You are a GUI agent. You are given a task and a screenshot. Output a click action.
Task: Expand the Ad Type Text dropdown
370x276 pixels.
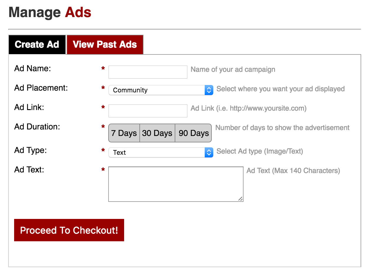click(156, 152)
